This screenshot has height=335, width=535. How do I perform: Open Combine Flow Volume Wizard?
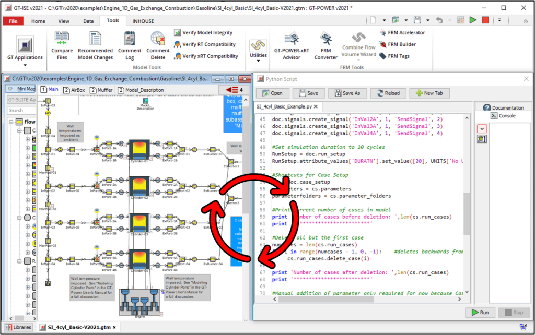coord(358,46)
